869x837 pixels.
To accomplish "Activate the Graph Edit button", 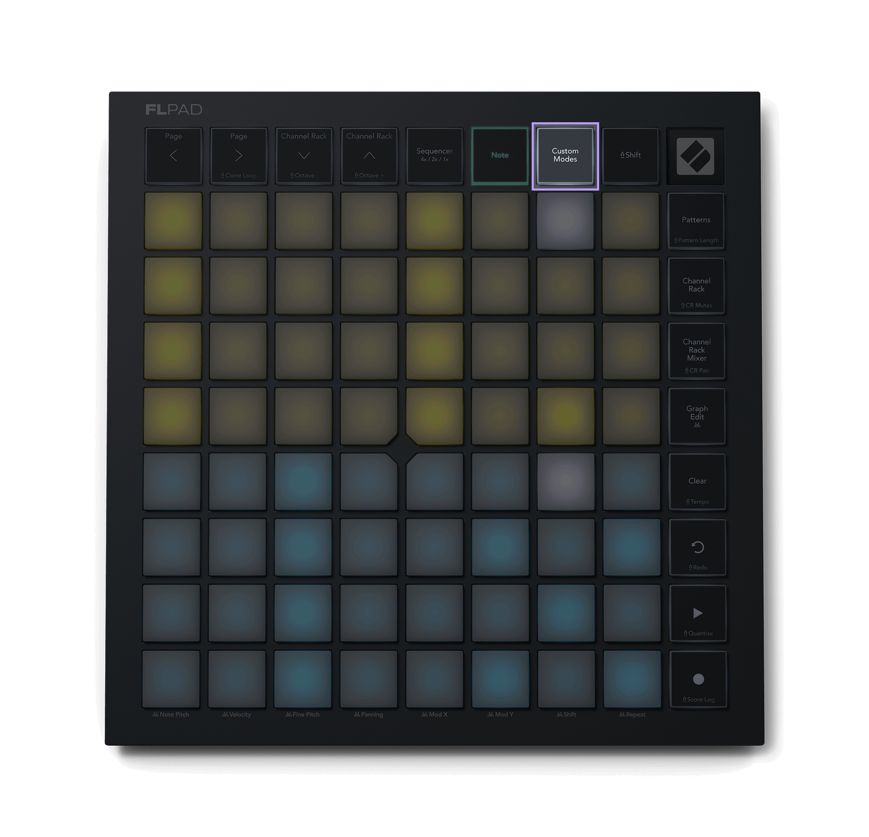I will tap(697, 416).
